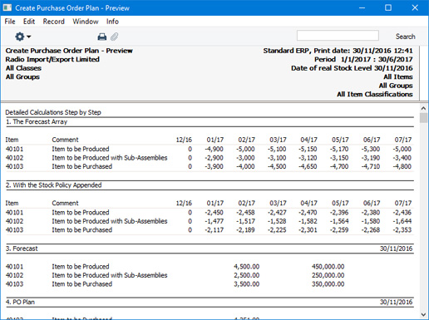Click the 350,000.00 forecast value

[x=328, y=284]
